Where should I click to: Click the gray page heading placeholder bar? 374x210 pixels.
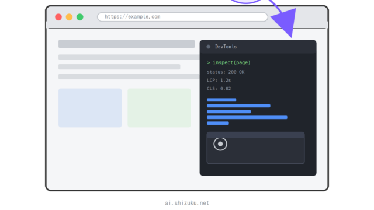[127, 44]
